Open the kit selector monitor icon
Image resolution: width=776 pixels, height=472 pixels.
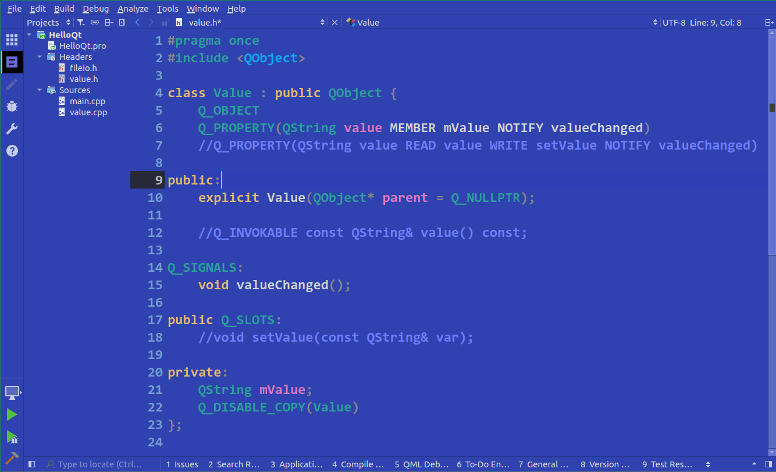click(12, 392)
